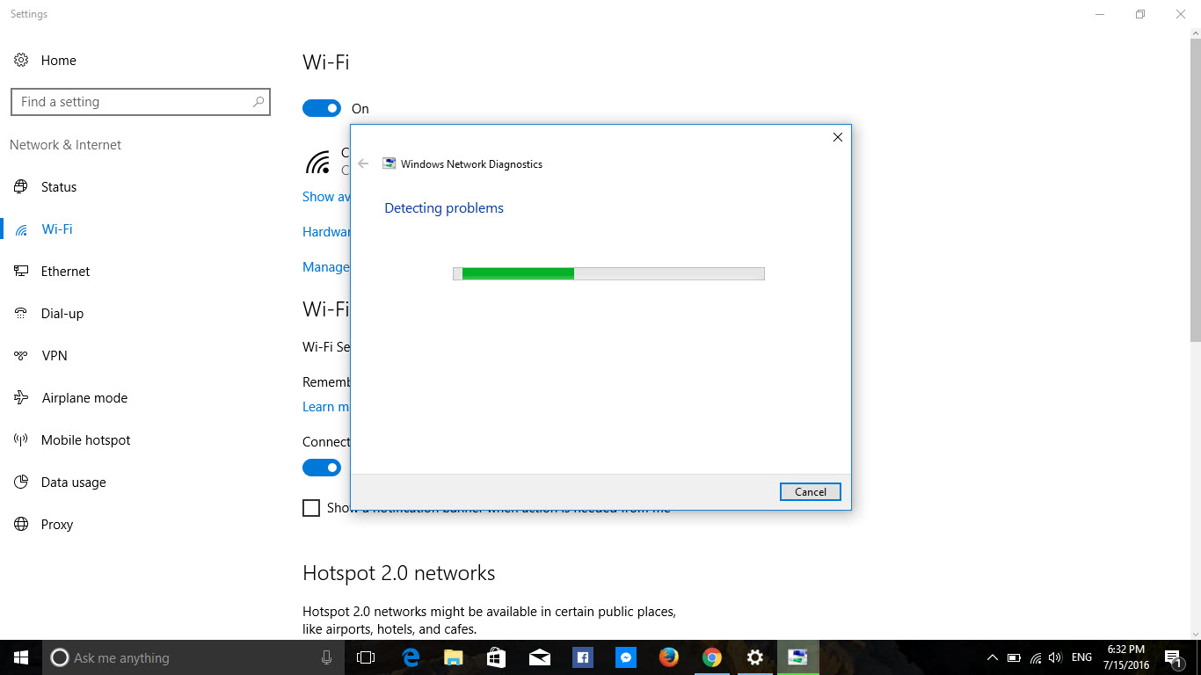Turn off the Wi-Fi toggle

(x=322, y=107)
